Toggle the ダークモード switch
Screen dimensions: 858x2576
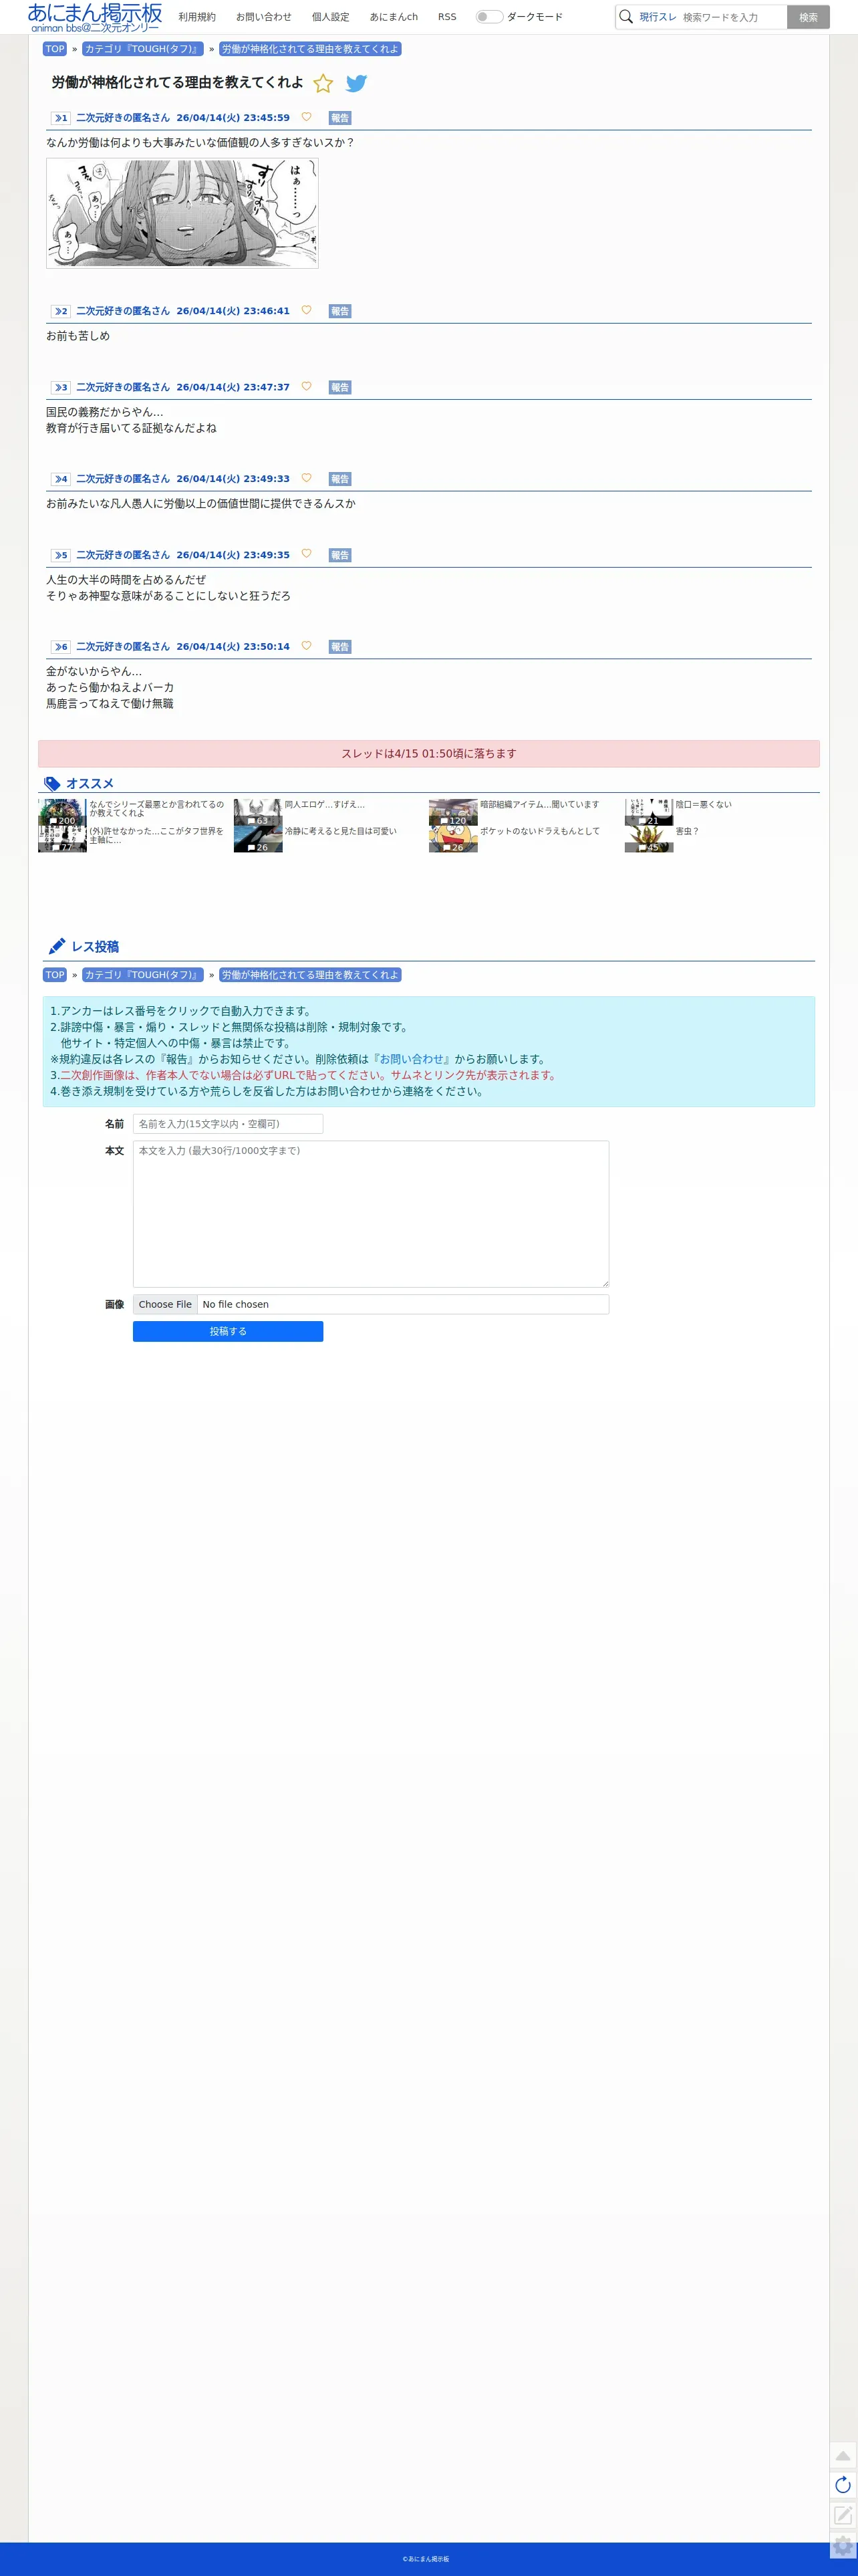489,17
